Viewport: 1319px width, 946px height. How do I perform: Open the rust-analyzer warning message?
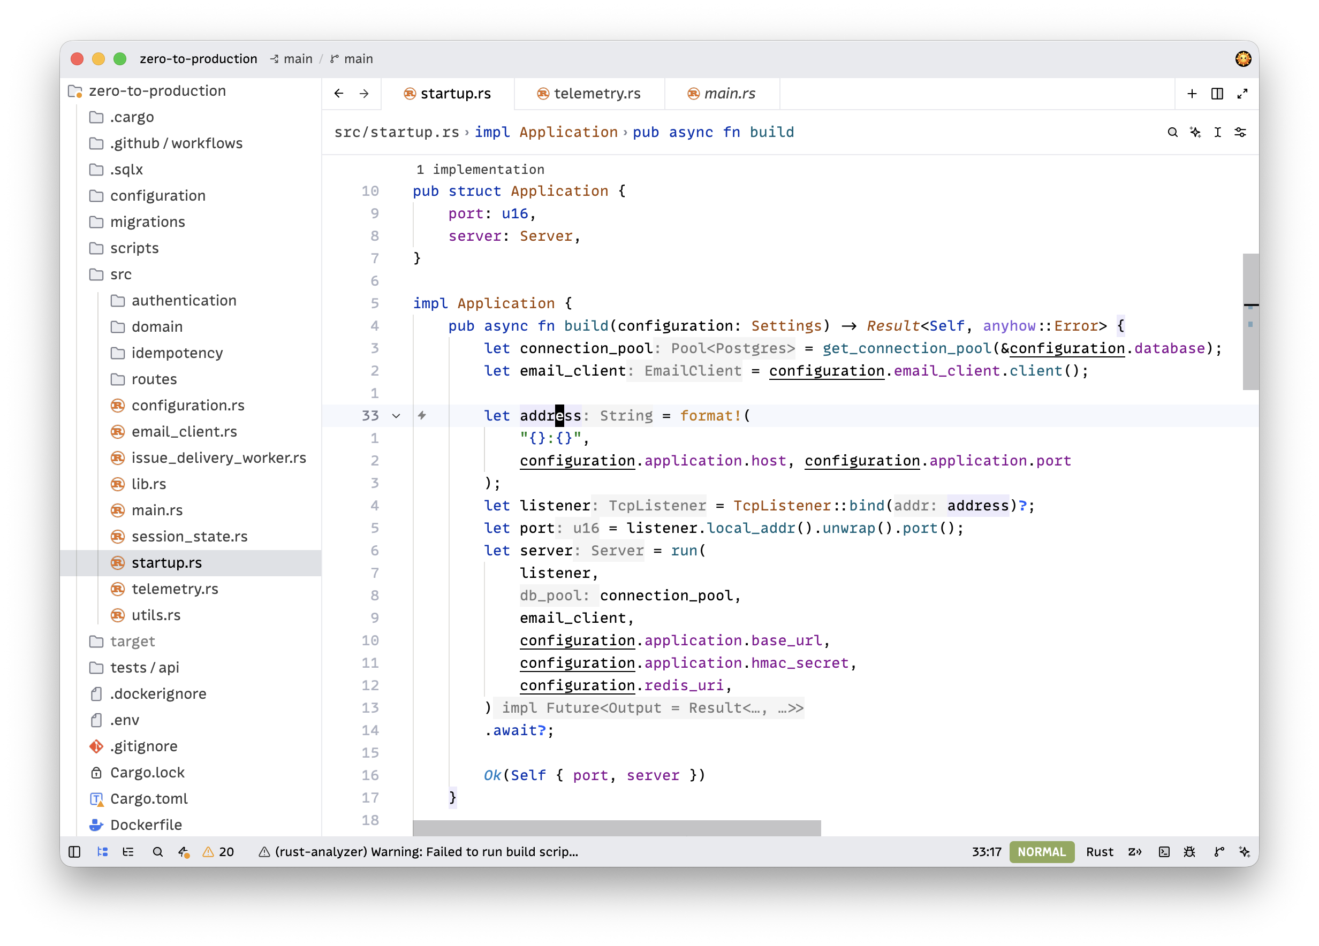click(x=418, y=852)
